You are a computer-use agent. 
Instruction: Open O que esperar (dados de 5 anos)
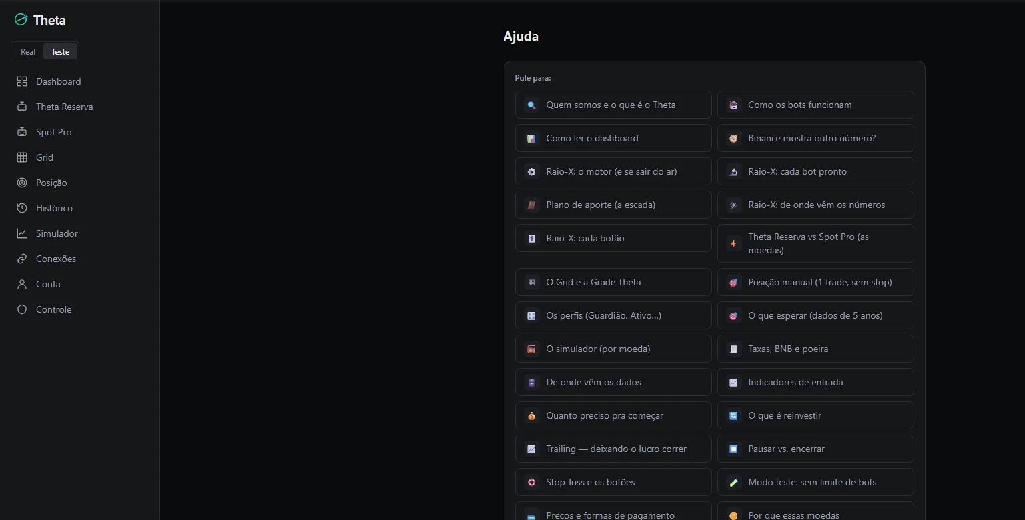pyautogui.click(x=815, y=315)
